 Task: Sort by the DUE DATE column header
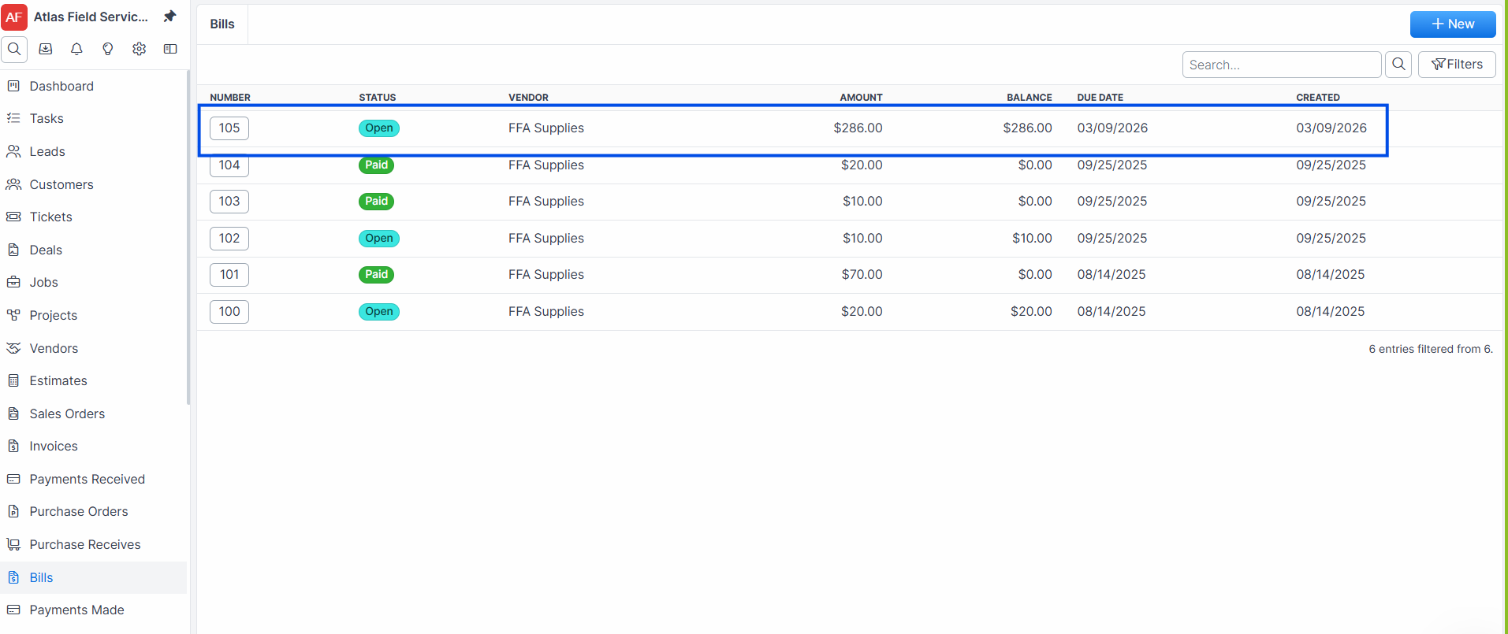(x=1100, y=98)
